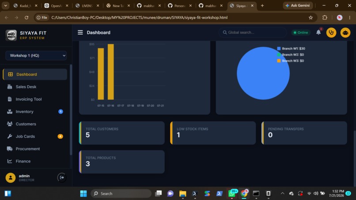Open Job Cards from the sidebar
Viewport: 356px width, 200px height.
click(35, 136)
